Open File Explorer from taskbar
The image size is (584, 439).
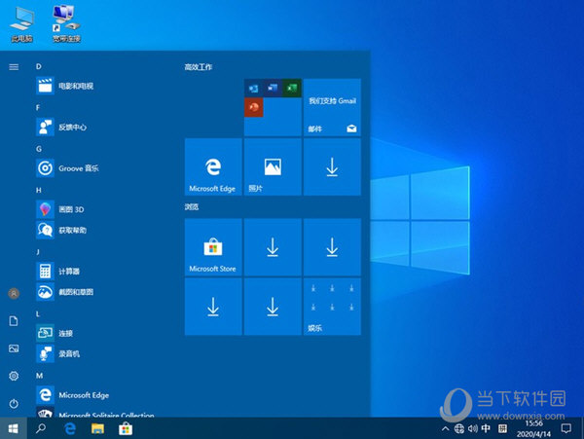point(97,428)
